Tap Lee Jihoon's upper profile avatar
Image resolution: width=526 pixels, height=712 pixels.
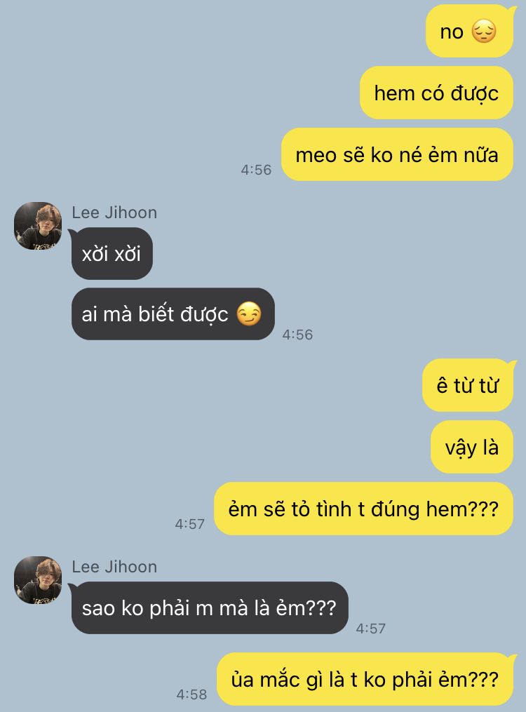pyautogui.click(x=38, y=226)
